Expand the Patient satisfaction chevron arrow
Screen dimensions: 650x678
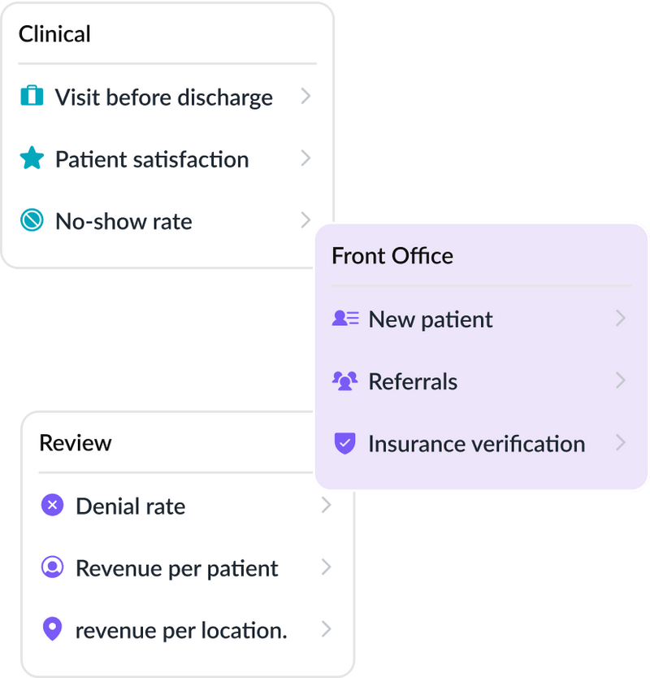[305, 158]
